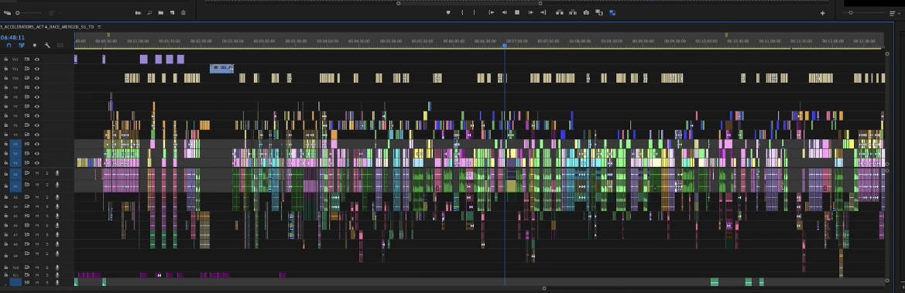This screenshot has height=293, width=905.
Task: Open the Button Editor plus icon
Action: click(x=822, y=12)
